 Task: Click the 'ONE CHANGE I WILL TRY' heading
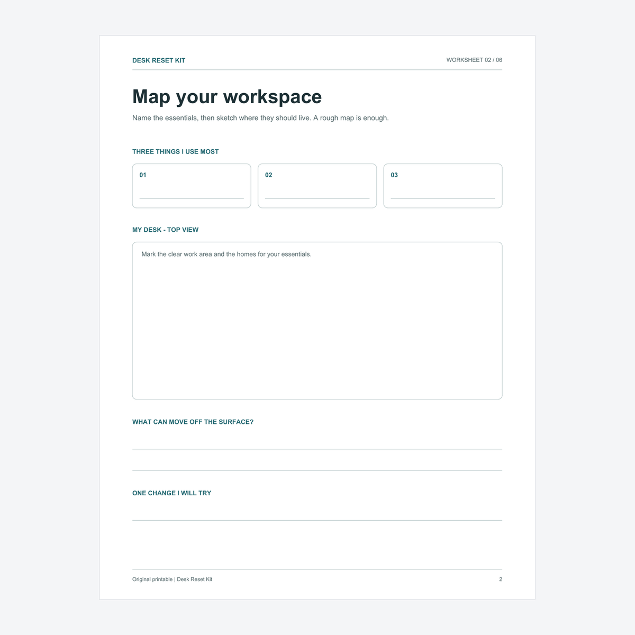[171, 493]
